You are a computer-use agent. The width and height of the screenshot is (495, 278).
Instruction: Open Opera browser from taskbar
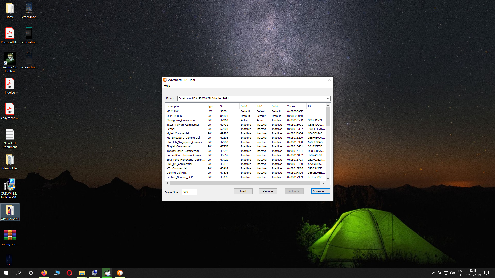tap(69, 273)
